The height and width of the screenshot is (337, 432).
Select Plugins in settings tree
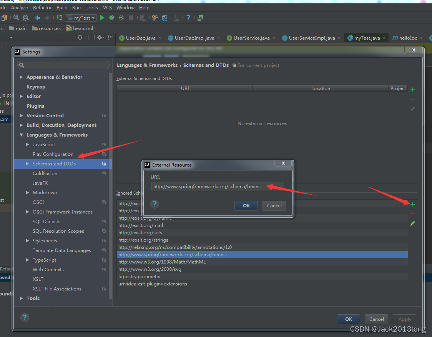point(35,106)
